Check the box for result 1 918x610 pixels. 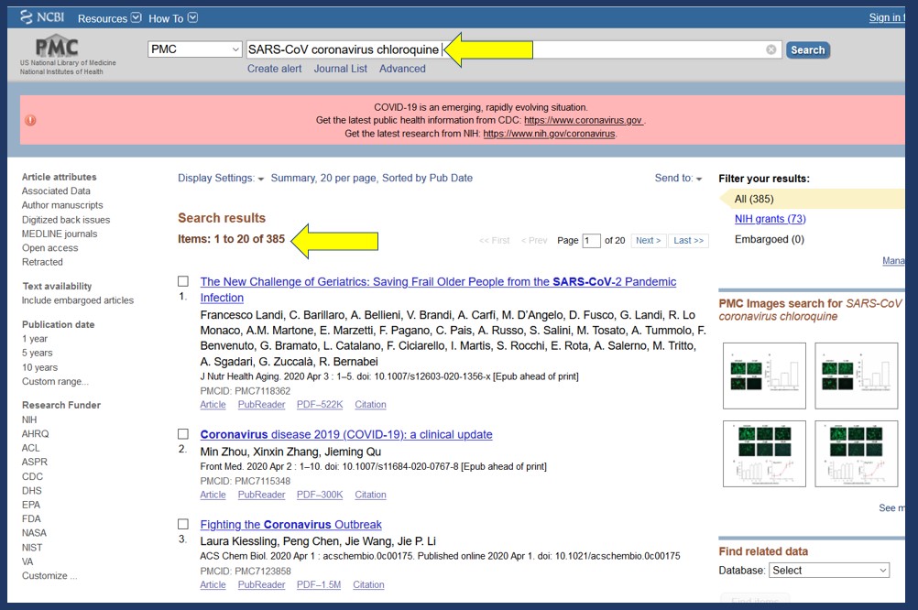(x=183, y=281)
